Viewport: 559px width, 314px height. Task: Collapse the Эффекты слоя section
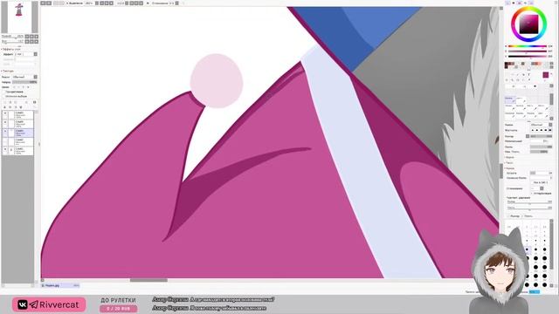click(10, 49)
